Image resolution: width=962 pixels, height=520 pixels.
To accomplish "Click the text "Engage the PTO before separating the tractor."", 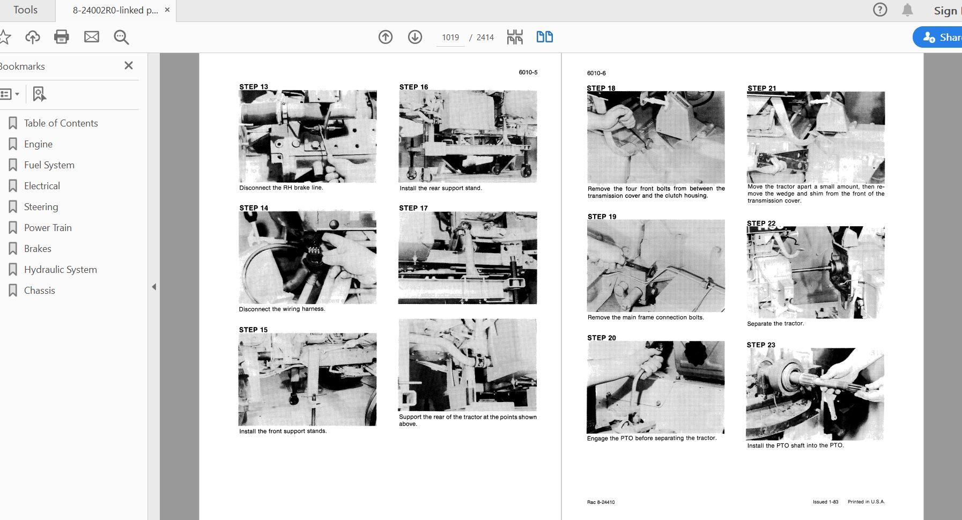I will (652, 438).
